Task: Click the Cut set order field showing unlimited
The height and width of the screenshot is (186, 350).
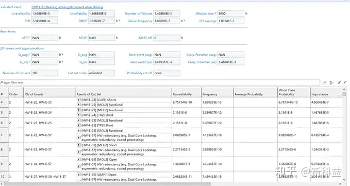Action: point(102,73)
